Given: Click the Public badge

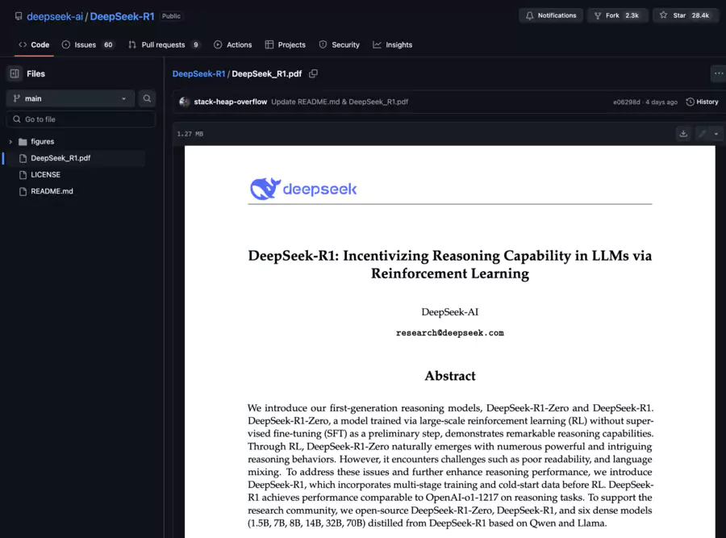Looking at the screenshot, I should click(x=171, y=16).
